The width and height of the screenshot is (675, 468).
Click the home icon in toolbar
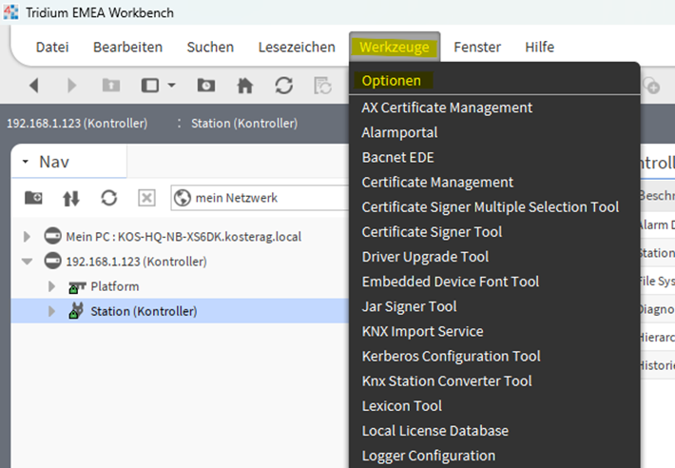(244, 86)
